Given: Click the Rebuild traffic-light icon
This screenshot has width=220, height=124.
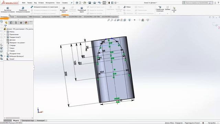Looking at the screenshot, I should (109, 3).
